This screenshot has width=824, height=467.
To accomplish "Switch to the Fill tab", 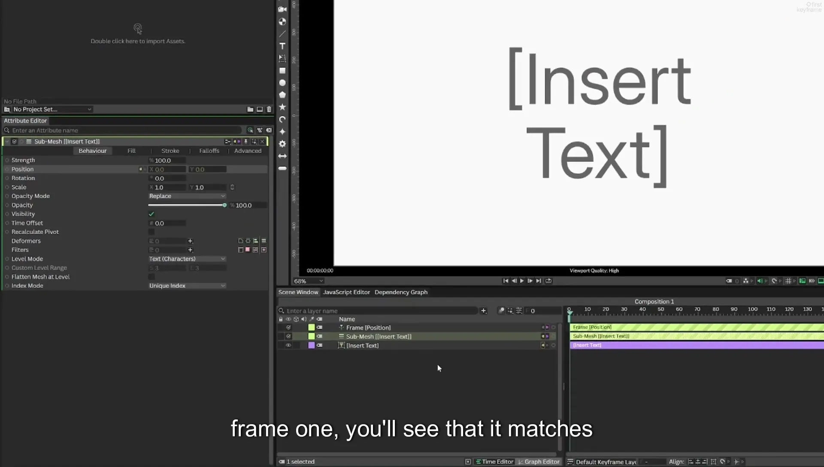I will pyautogui.click(x=131, y=151).
